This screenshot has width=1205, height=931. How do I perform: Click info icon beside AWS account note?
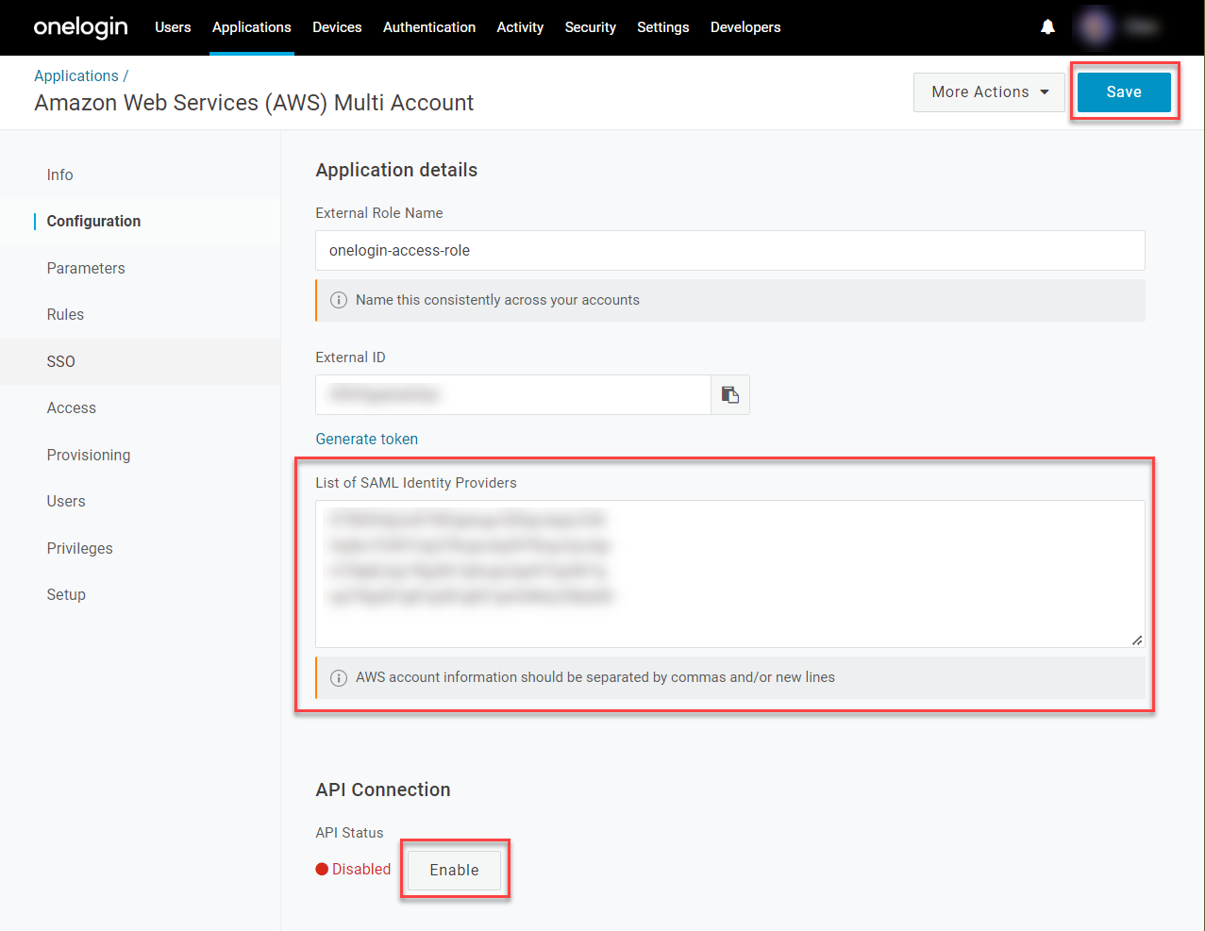tap(338, 677)
